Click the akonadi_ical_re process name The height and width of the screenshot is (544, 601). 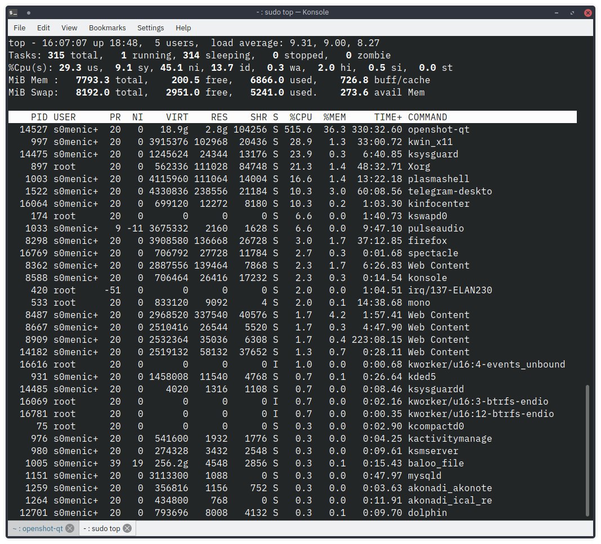point(450,500)
